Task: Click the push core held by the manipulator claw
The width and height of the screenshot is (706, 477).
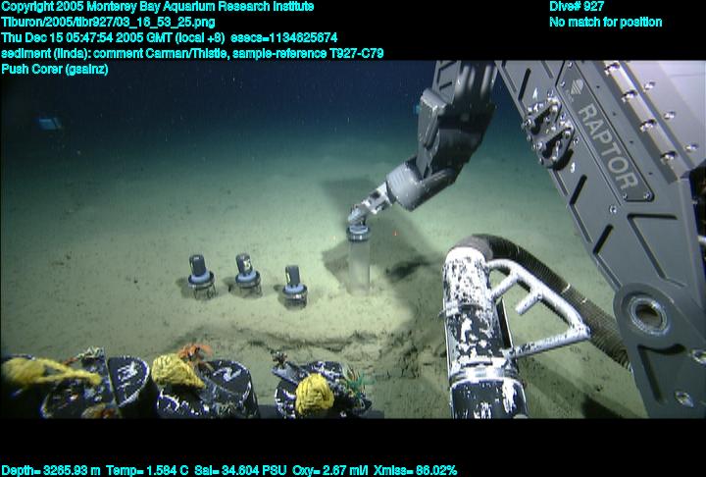Action: [x=358, y=257]
